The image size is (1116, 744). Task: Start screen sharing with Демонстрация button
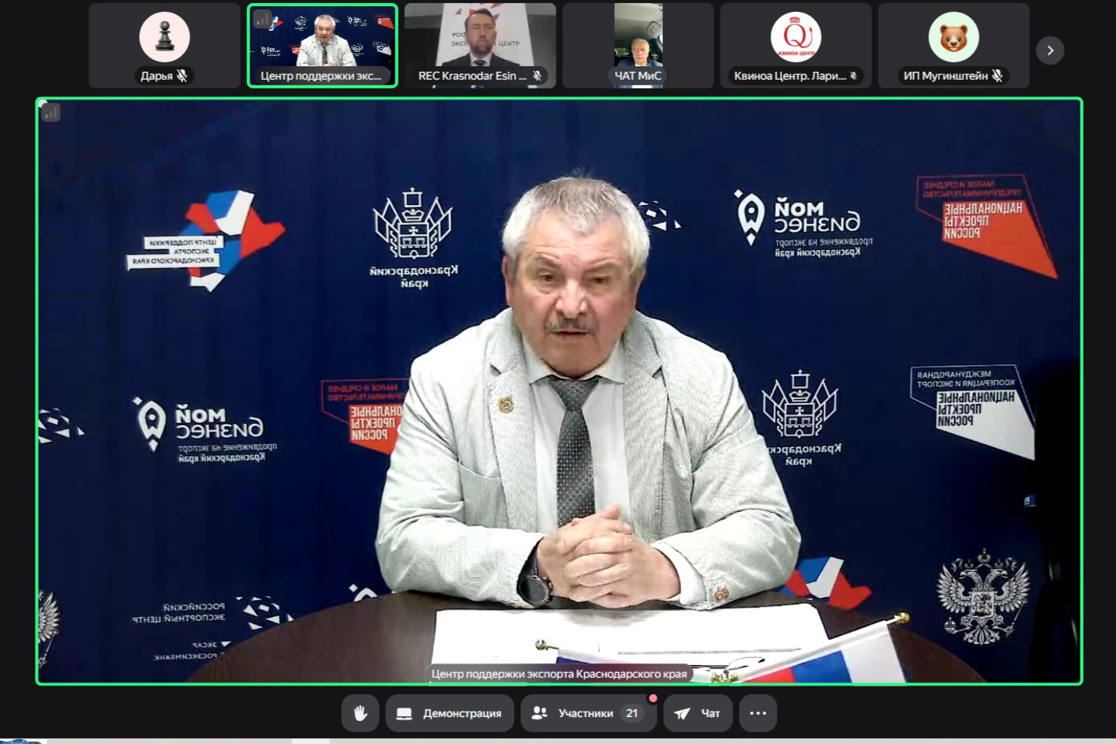pos(450,713)
